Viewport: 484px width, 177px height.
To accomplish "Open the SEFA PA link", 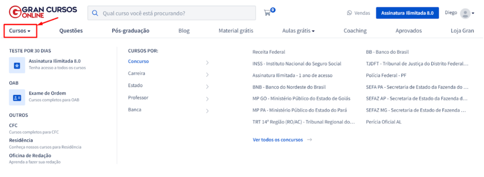I will pyautogui.click(x=417, y=87).
